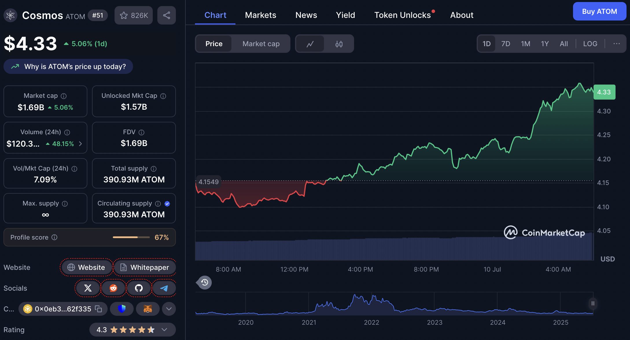Select the 1Y time range
Viewport: 630px width, 340px height.
pos(545,44)
